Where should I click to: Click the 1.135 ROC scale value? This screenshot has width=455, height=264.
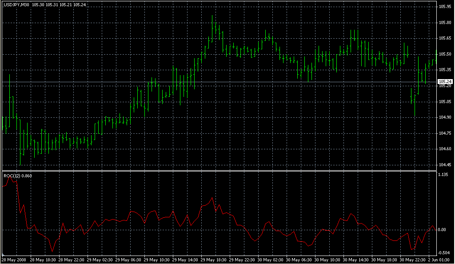coord(443,175)
